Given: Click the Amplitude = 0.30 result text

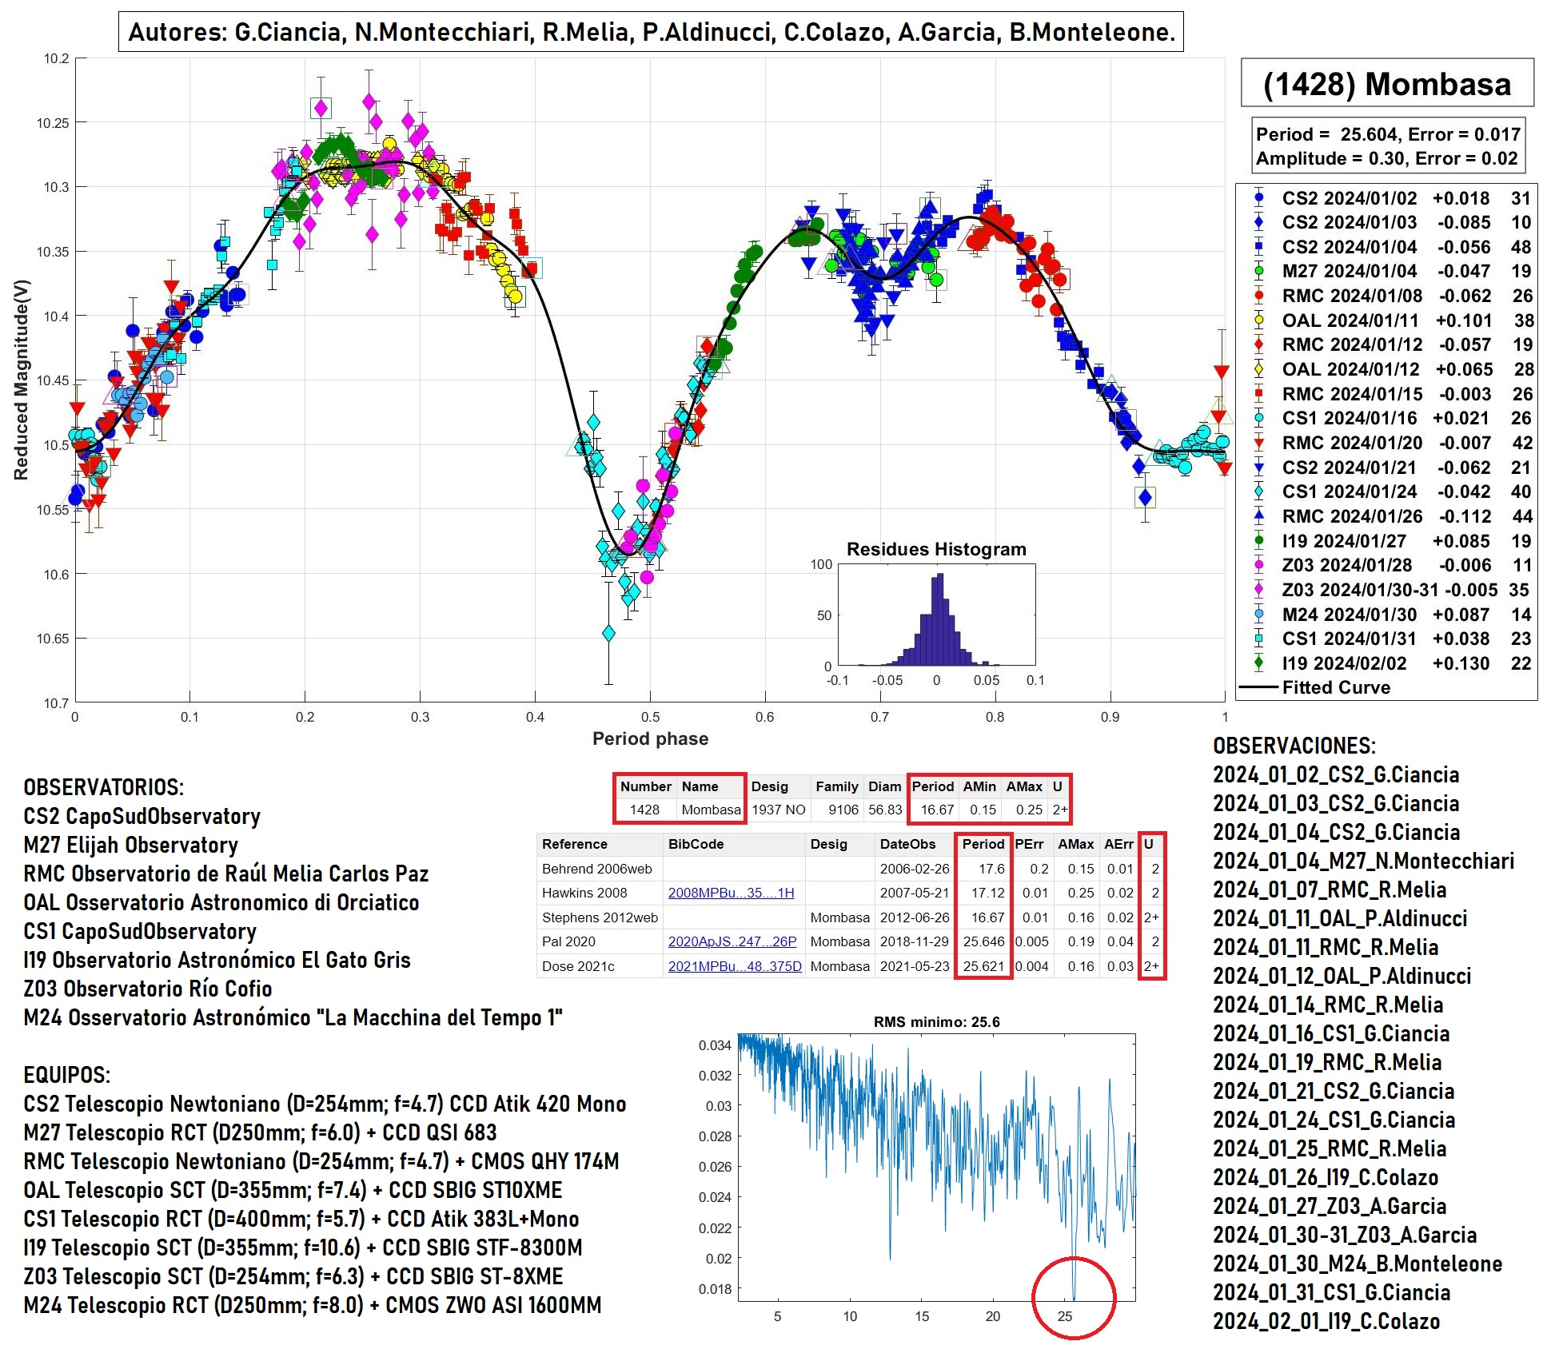Looking at the screenshot, I should 1387,158.
